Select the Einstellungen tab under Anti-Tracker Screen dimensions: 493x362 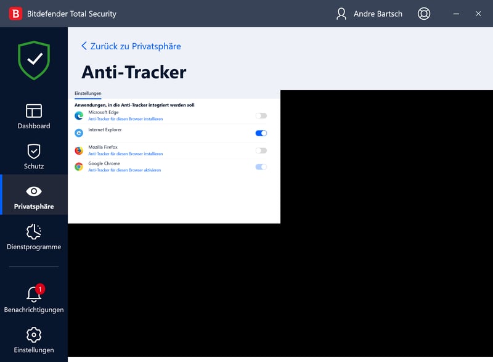(x=88, y=94)
